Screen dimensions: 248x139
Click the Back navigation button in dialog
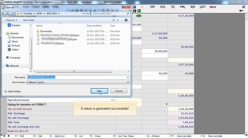[x=5, y=14]
